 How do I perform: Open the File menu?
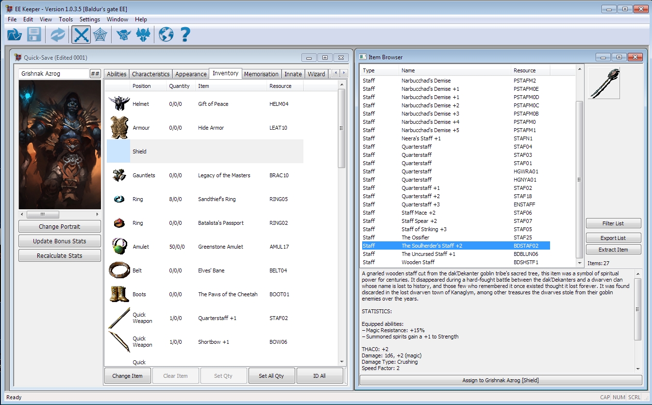(x=12, y=19)
